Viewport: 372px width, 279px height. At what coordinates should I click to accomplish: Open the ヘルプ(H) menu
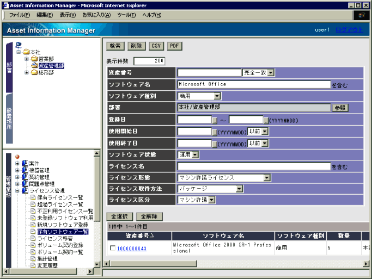(x=152, y=15)
